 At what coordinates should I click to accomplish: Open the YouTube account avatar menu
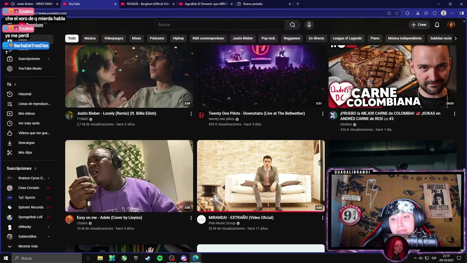click(451, 25)
